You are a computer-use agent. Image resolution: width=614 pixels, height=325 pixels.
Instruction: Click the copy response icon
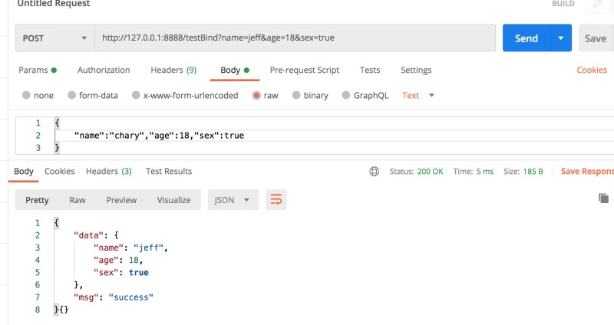pyautogui.click(x=603, y=198)
